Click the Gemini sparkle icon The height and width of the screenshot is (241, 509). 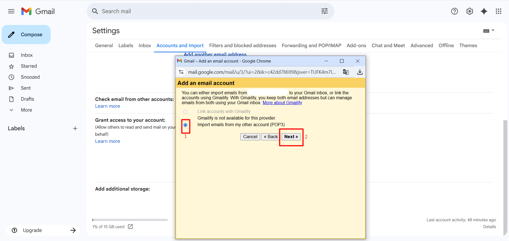(484, 11)
